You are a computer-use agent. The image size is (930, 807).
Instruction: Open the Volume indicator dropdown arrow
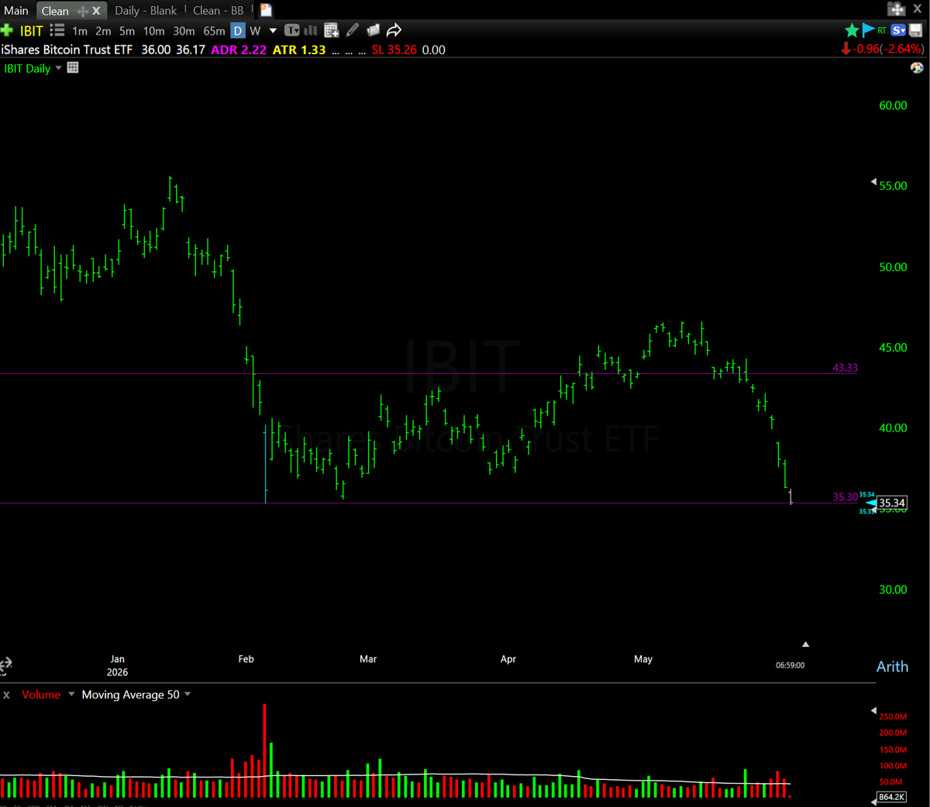(71, 694)
